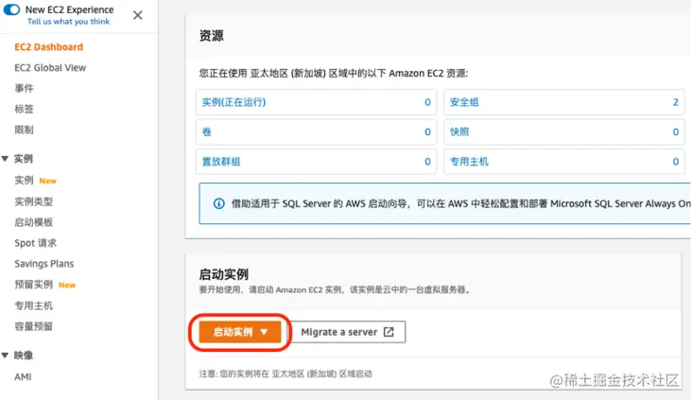The height and width of the screenshot is (401, 692).
Task: Click the info icon in SQL Server notice
Action: coord(219,203)
